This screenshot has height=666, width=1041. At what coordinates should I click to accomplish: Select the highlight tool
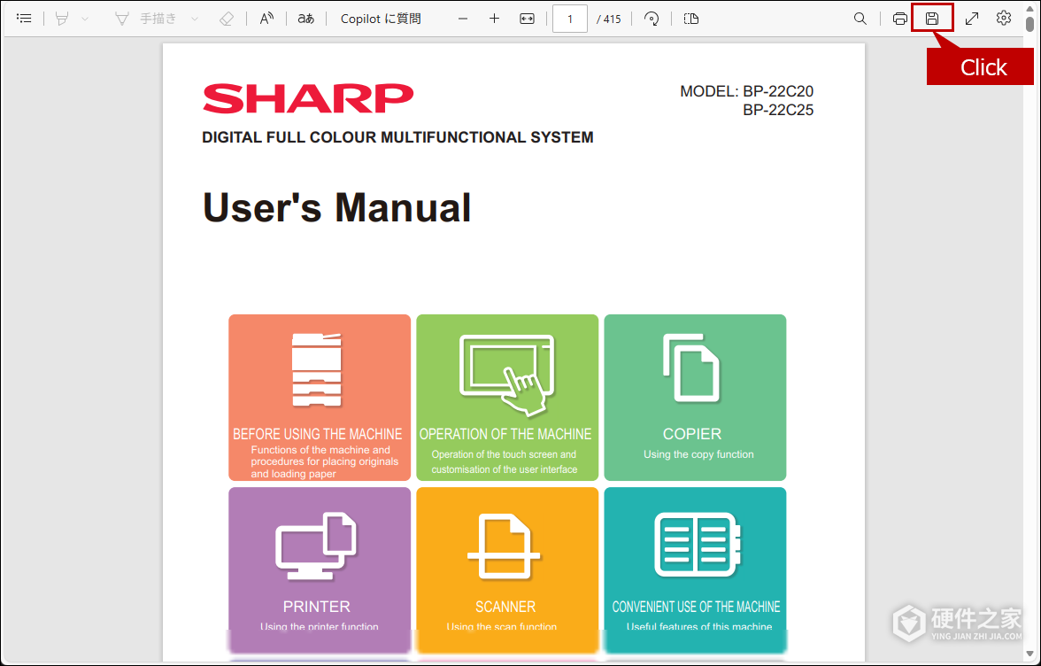62,19
